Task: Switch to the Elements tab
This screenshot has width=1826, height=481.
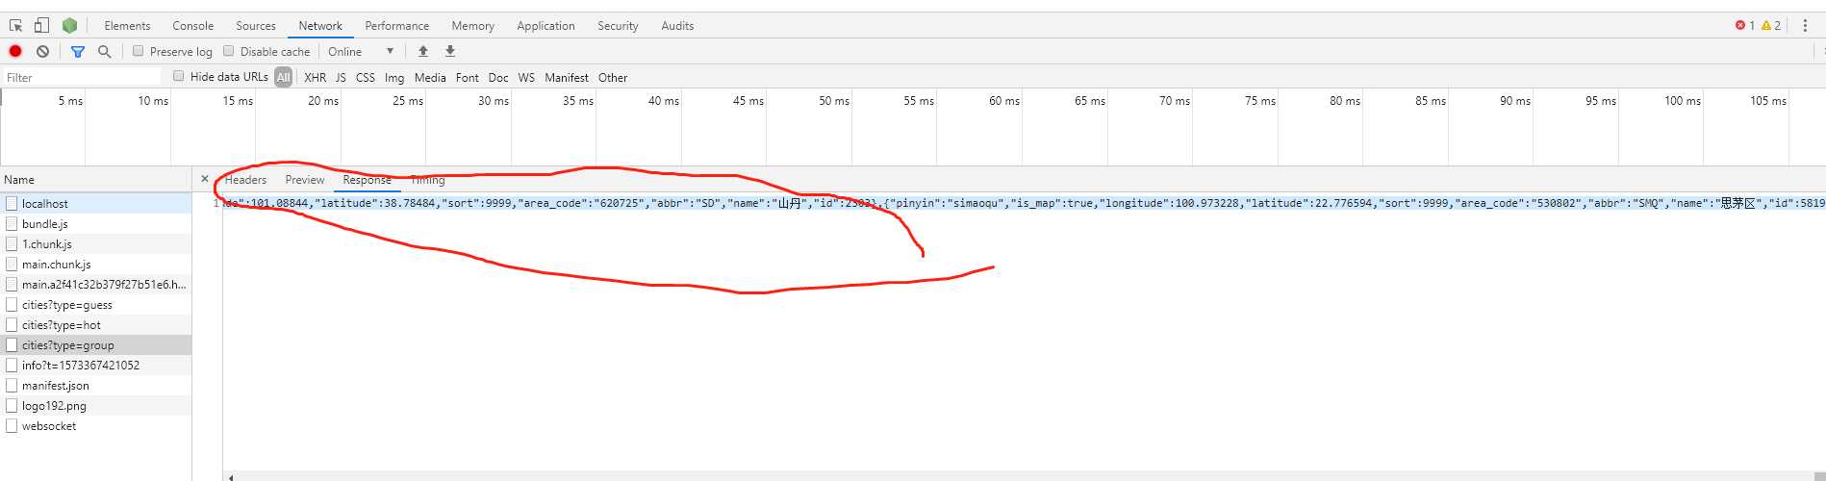Action: [127, 26]
